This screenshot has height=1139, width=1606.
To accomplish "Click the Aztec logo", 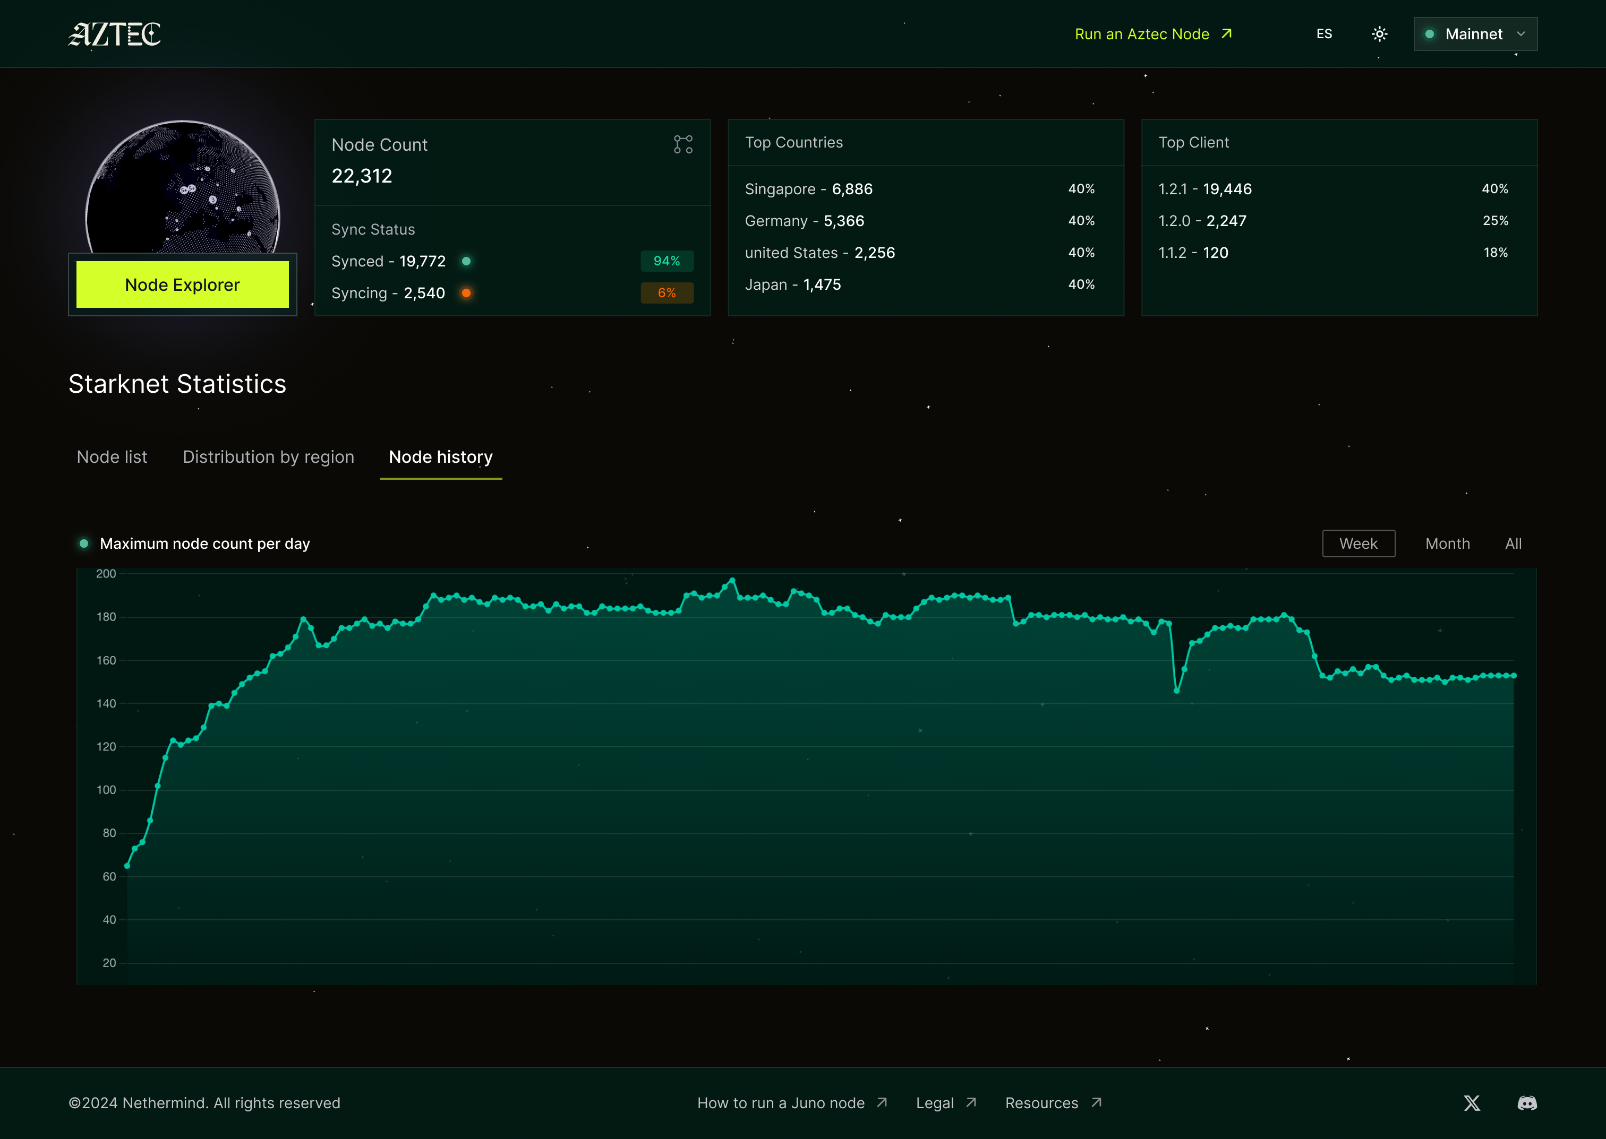I will pos(114,33).
